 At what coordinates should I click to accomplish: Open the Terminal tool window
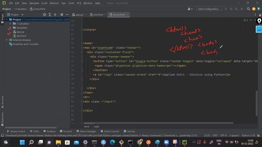65,131
